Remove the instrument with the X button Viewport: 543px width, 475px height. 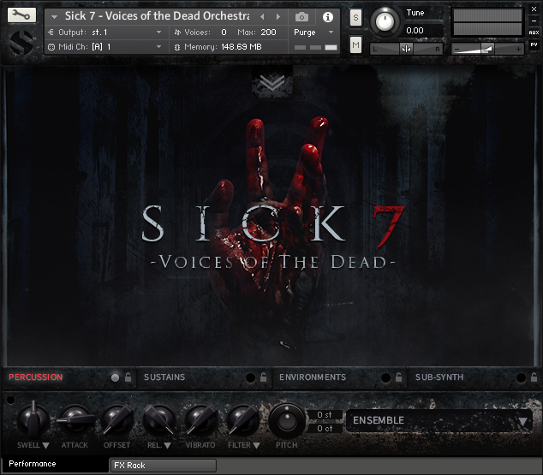click(x=534, y=9)
